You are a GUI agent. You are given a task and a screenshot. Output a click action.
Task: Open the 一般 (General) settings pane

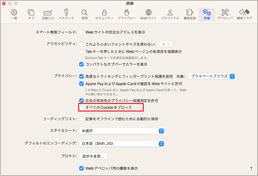pyautogui.click(x=14, y=14)
